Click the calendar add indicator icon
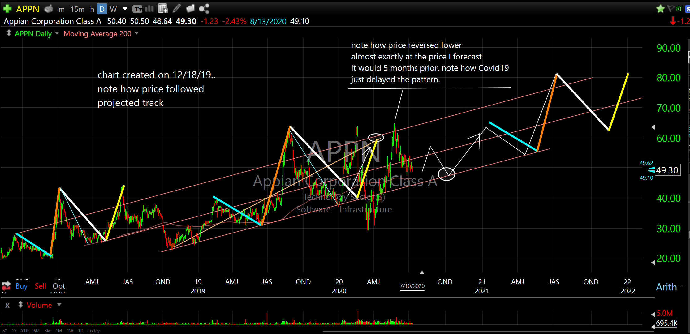 coord(163,9)
